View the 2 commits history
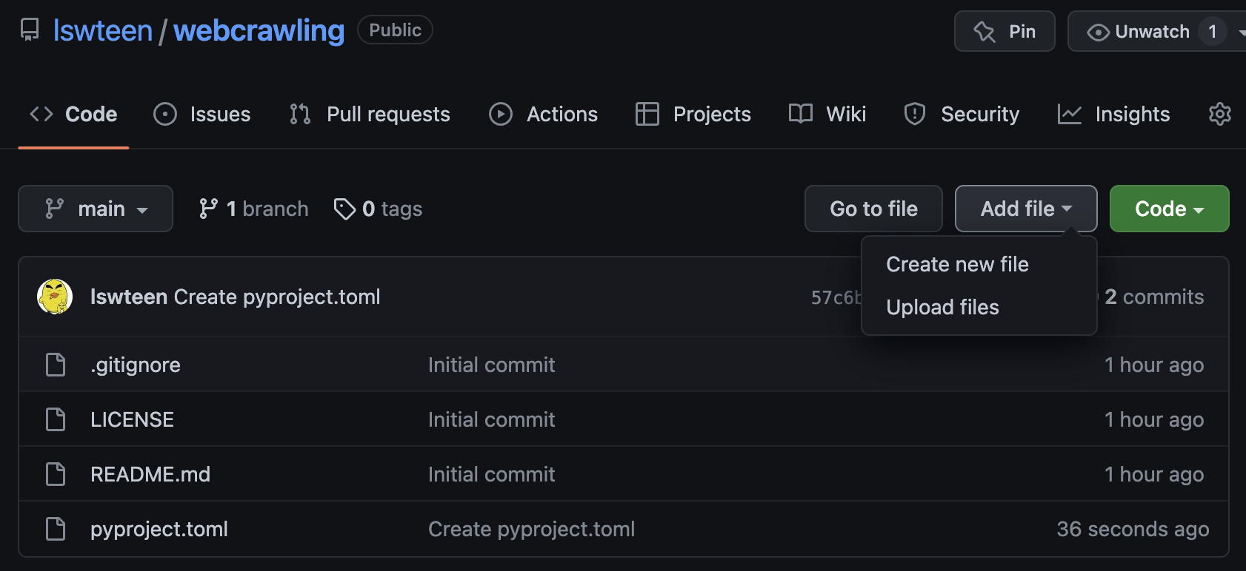This screenshot has height=571, width=1246. pyautogui.click(x=1153, y=297)
